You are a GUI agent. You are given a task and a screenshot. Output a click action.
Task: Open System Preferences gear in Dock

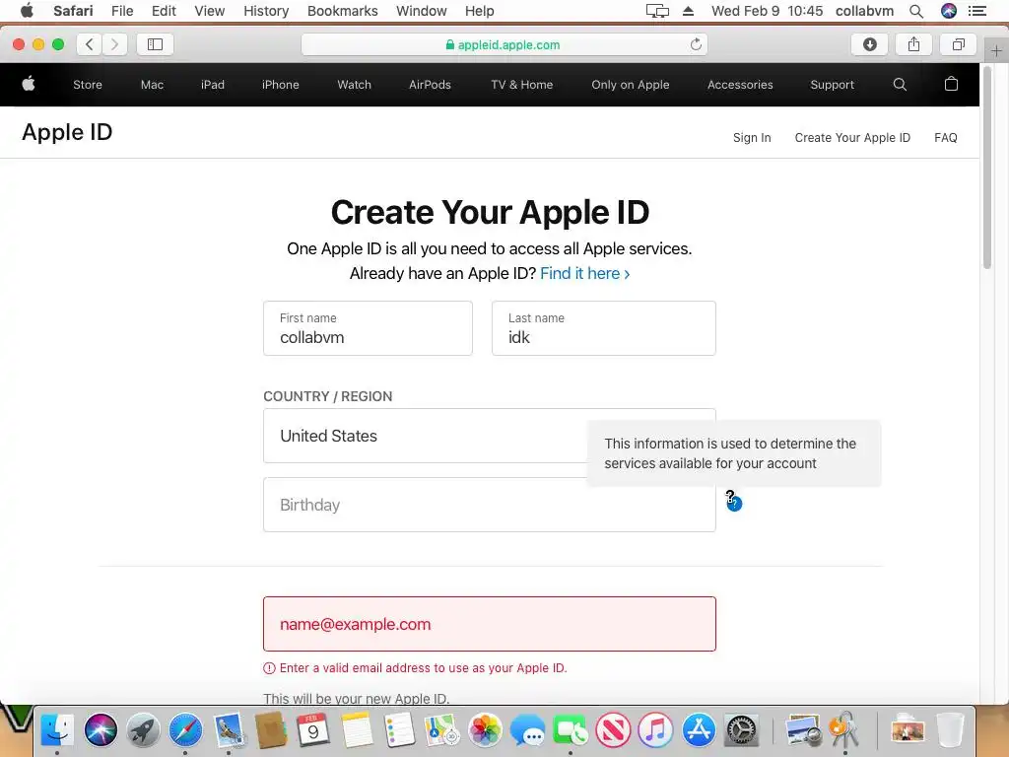tap(741, 730)
